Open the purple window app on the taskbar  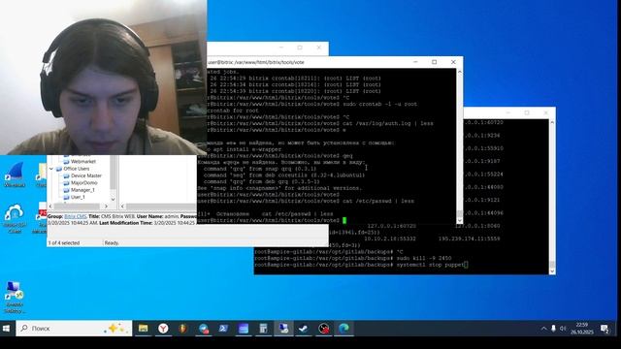coord(244,329)
